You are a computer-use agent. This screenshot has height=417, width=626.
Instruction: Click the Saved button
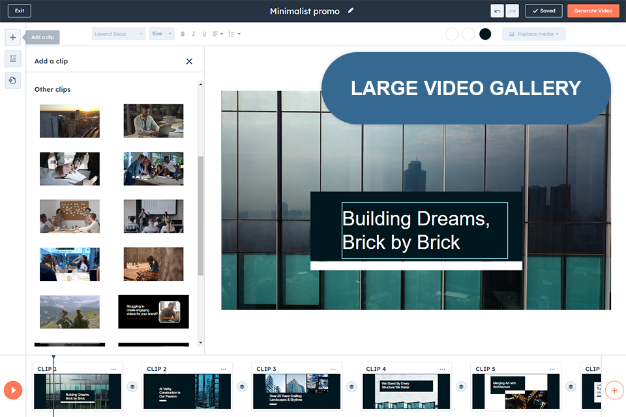[x=544, y=11]
